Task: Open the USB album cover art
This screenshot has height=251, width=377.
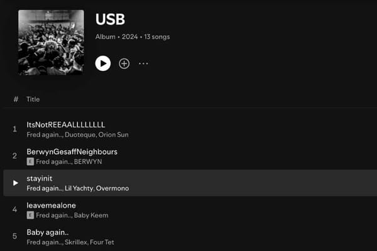Action: point(51,42)
